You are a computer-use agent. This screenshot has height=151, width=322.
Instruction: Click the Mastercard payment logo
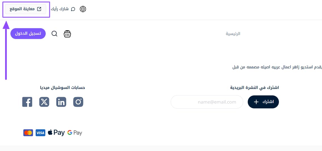28,133
